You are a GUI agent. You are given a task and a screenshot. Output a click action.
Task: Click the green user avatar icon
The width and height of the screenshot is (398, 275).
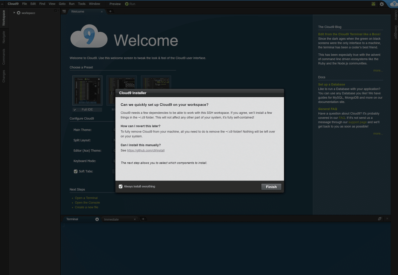[x=374, y=4]
